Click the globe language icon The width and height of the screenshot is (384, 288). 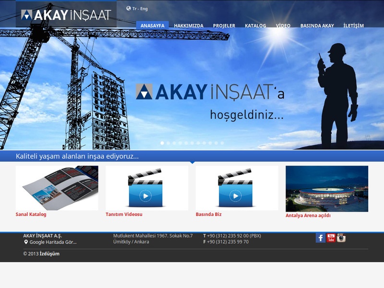click(129, 8)
